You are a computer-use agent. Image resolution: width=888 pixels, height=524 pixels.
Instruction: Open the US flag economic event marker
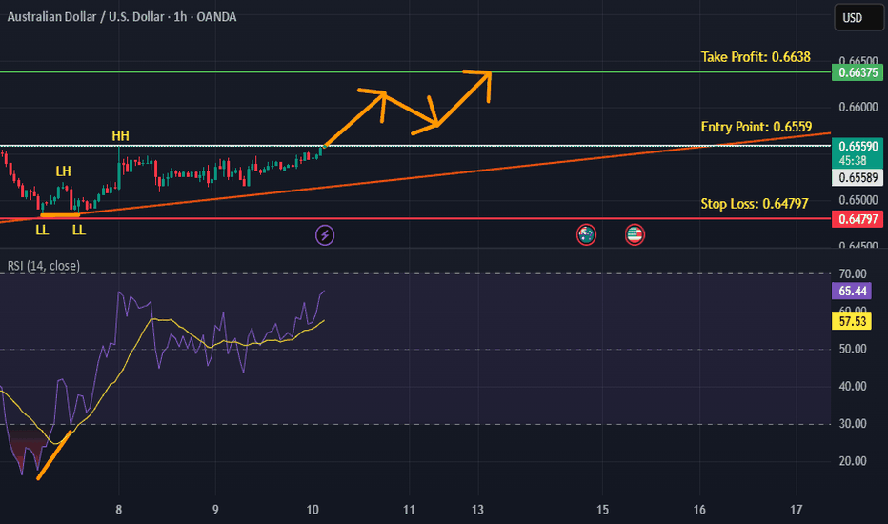(635, 234)
